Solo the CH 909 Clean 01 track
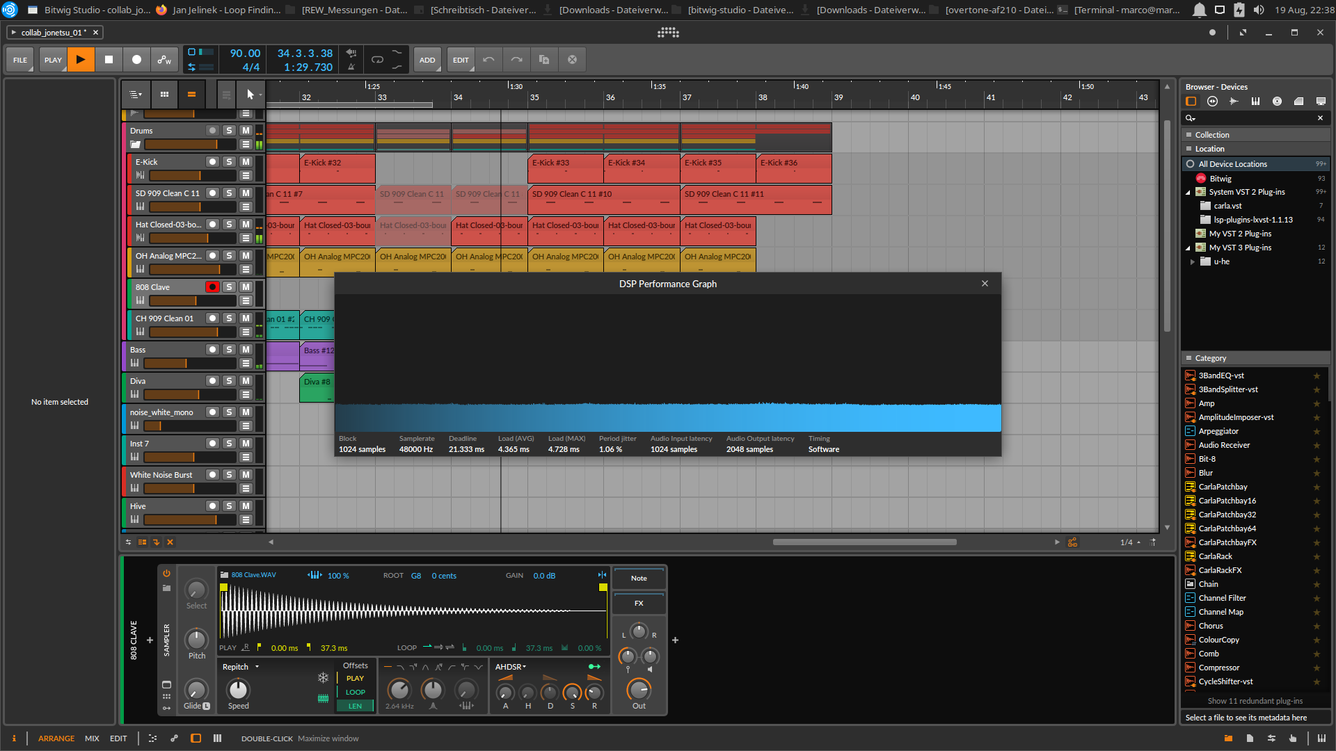This screenshot has height=751, width=1336. (229, 318)
